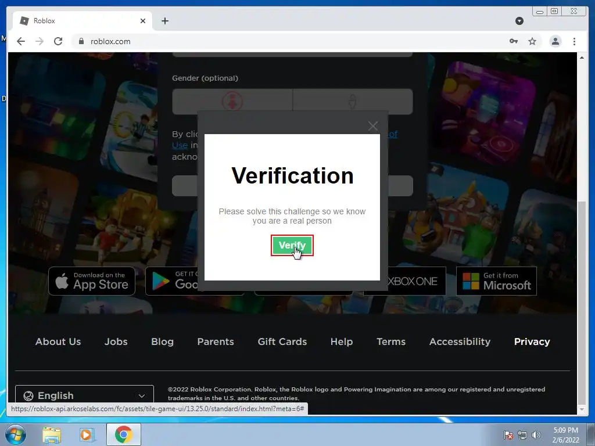The height and width of the screenshot is (446, 595).
Task: Click the page scrollbar up arrow
Action: 582,57
